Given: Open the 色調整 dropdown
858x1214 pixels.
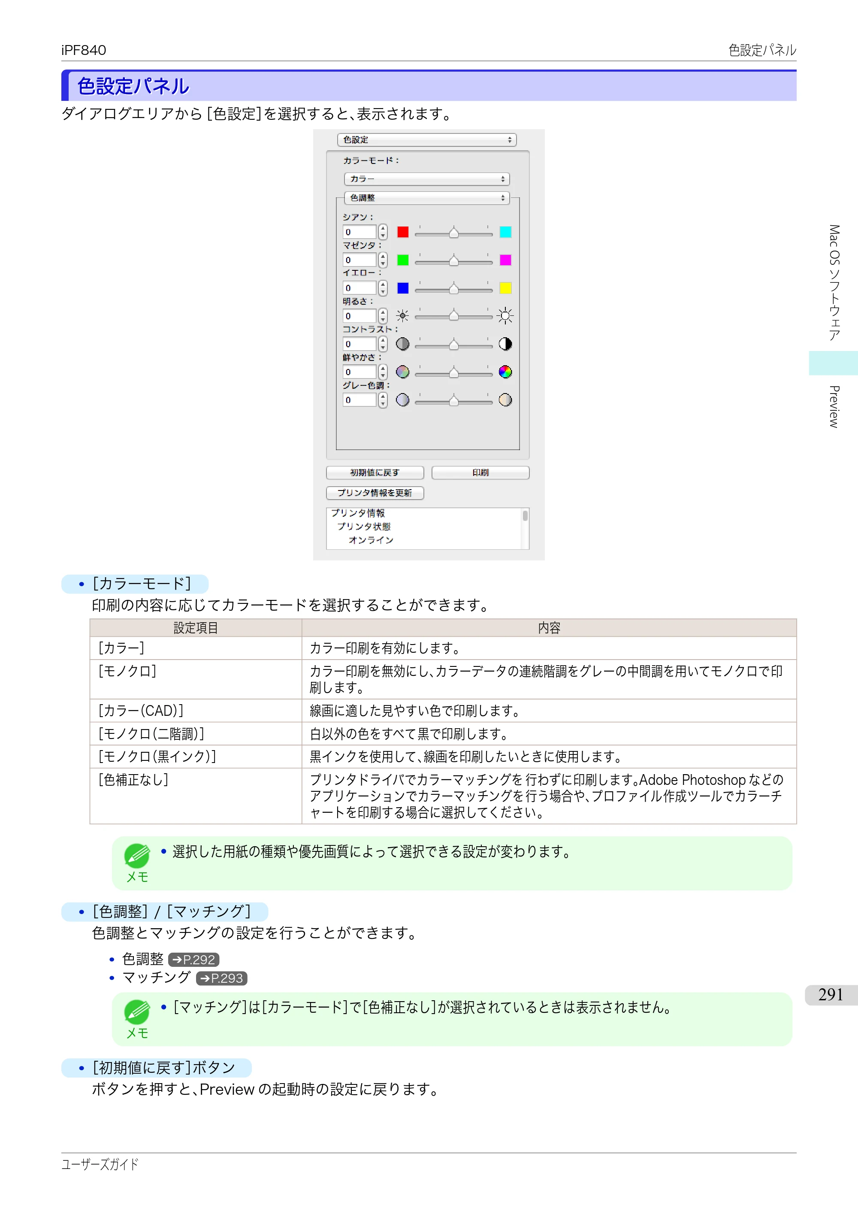Looking at the screenshot, I should click(x=426, y=198).
